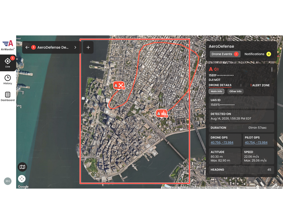
Task: Switch to Drone Events tab
Action: point(225,54)
